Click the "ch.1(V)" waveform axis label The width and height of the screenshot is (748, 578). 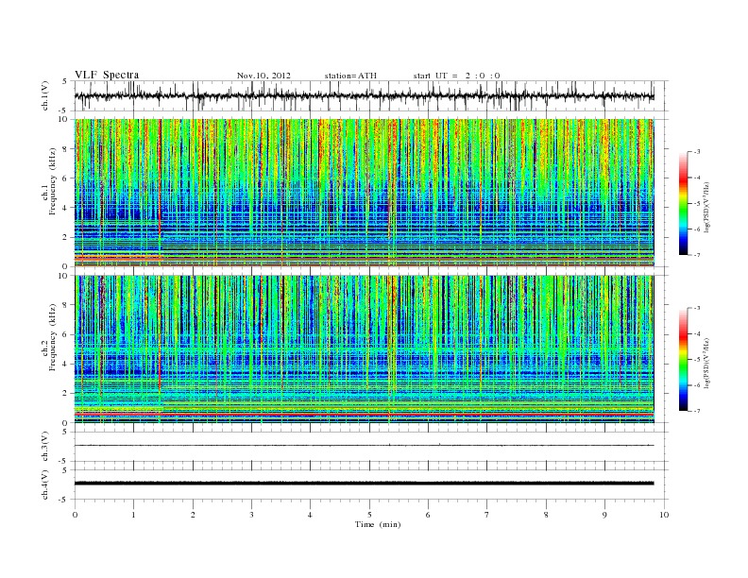point(45,95)
